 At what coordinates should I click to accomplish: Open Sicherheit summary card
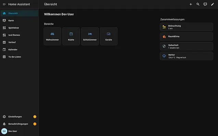[x=186, y=46]
